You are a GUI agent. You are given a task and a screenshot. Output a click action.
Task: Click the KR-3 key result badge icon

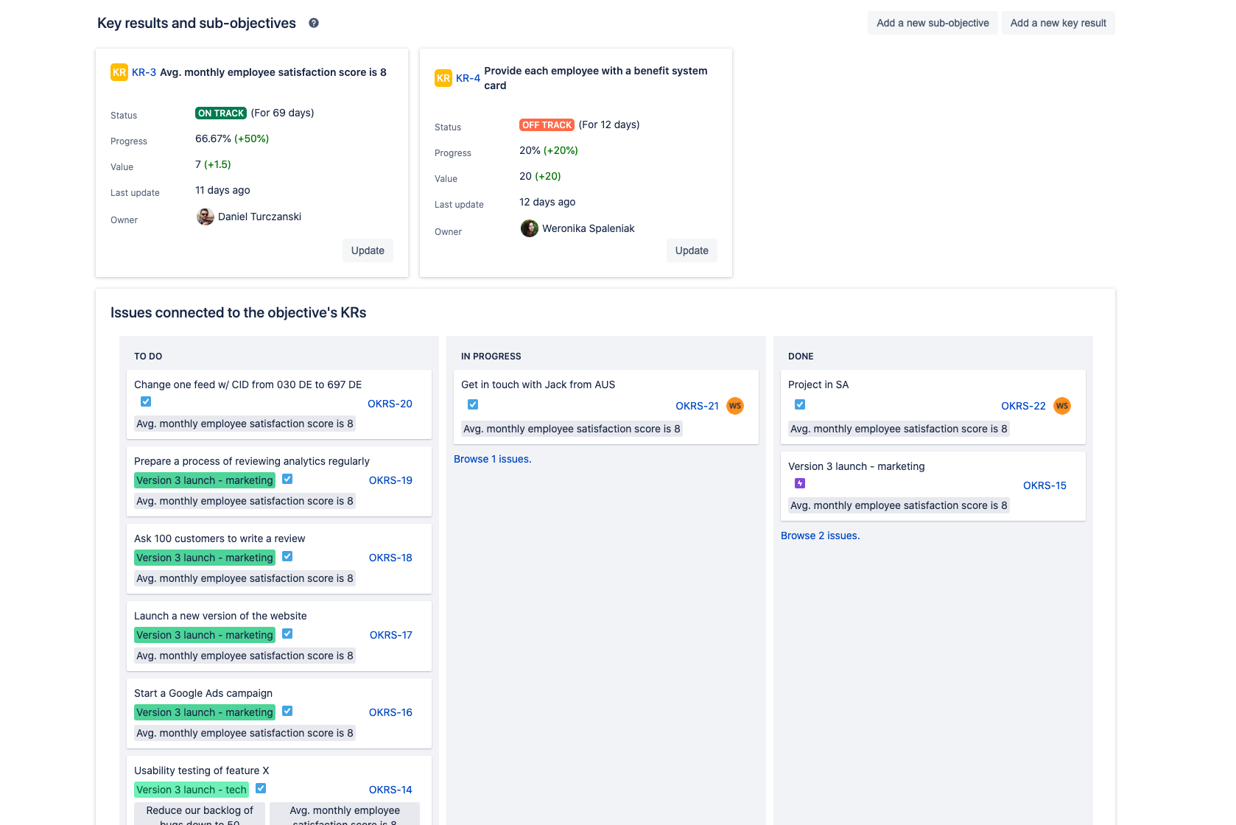coord(119,72)
